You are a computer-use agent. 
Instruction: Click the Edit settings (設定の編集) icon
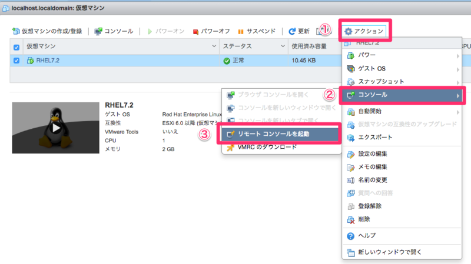[350, 154]
